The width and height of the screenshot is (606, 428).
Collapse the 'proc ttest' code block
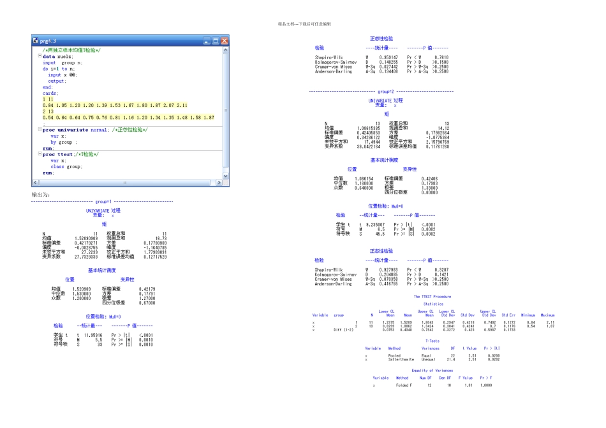[x=40, y=153]
